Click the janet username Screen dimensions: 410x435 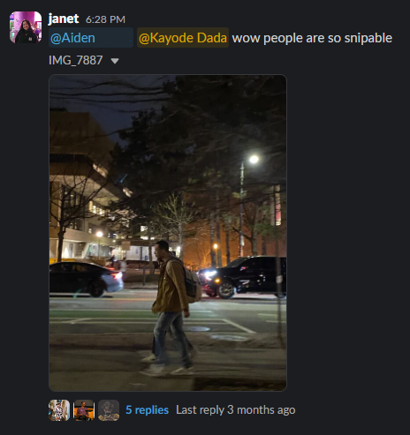point(64,19)
